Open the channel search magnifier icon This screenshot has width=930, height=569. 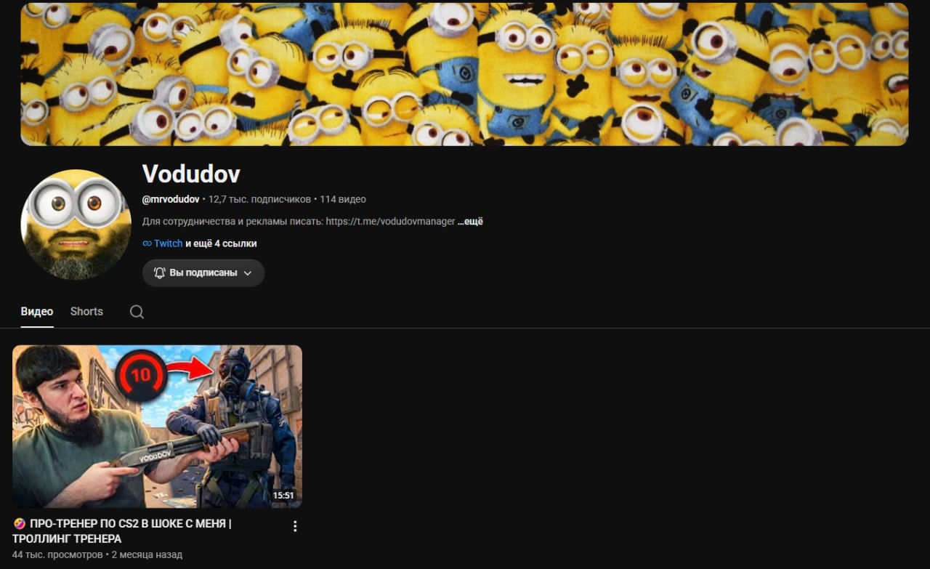(x=137, y=312)
